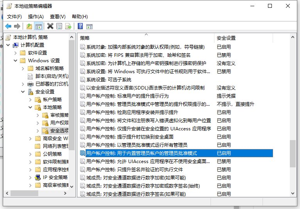
Task: Click the Back arrow toolbar icon
Action: click(x=8, y=26)
